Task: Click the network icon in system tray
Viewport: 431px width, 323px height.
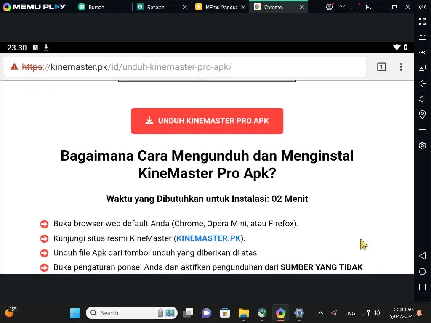Action: click(x=366, y=313)
